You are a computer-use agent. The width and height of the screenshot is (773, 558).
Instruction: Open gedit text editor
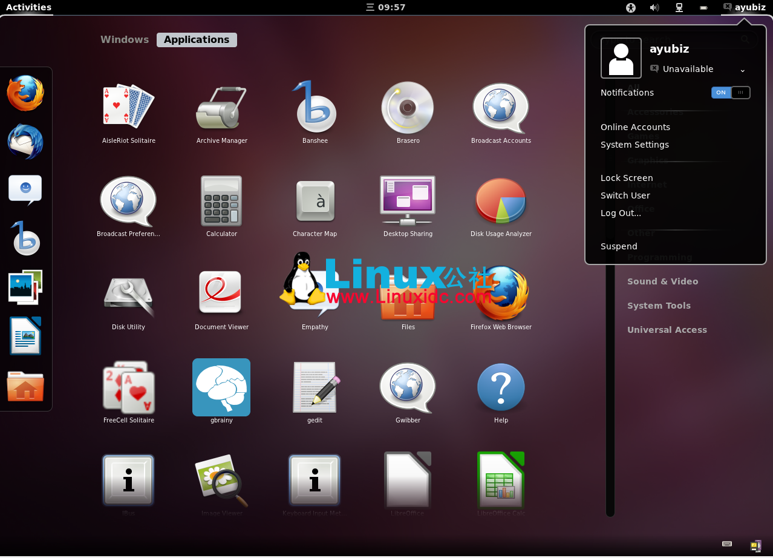(x=315, y=387)
